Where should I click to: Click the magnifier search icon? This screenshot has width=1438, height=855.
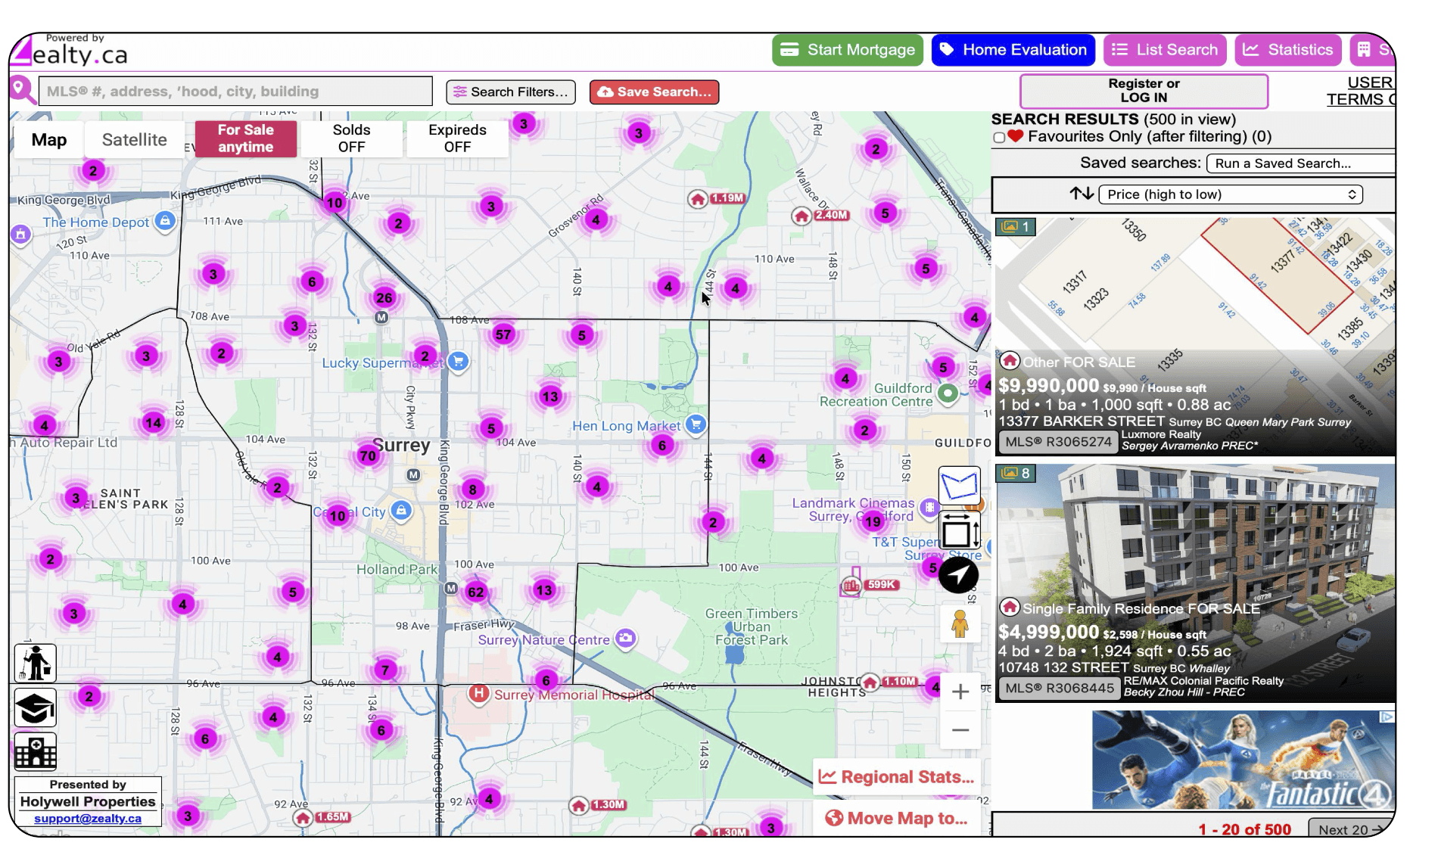pos(23,91)
